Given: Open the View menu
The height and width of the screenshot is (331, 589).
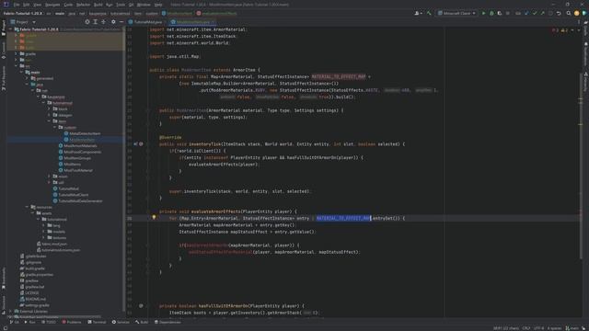Looking at the screenshot, I should [37, 5].
